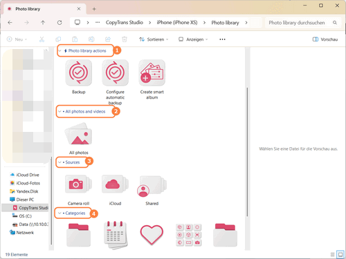Open the Sortieren dropdown
Image resolution: width=346 pixels, height=259 pixels.
(154, 39)
